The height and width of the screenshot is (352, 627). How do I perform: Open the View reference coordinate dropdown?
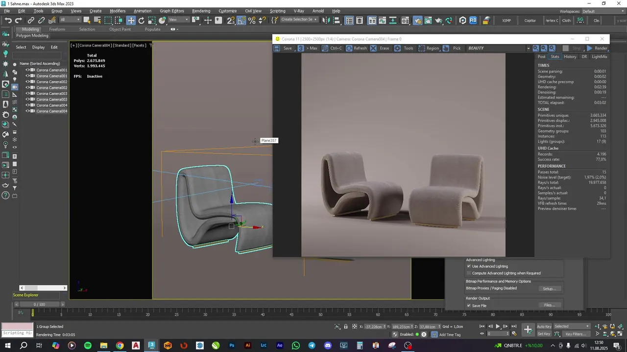(179, 20)
